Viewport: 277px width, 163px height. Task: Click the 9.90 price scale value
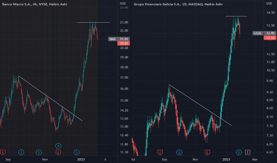click(x=270, y=81)
